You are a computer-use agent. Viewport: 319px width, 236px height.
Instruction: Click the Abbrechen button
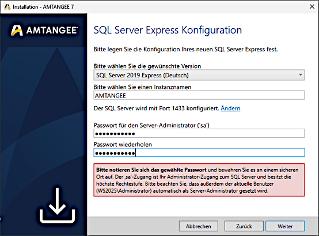198,226
